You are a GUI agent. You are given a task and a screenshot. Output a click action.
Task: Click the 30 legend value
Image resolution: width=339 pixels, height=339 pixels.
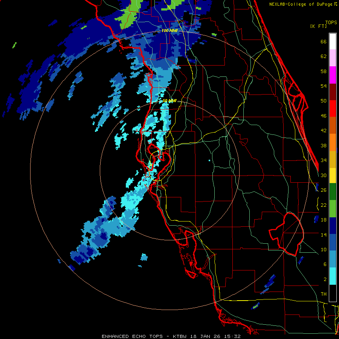click(x=324, y=175)
